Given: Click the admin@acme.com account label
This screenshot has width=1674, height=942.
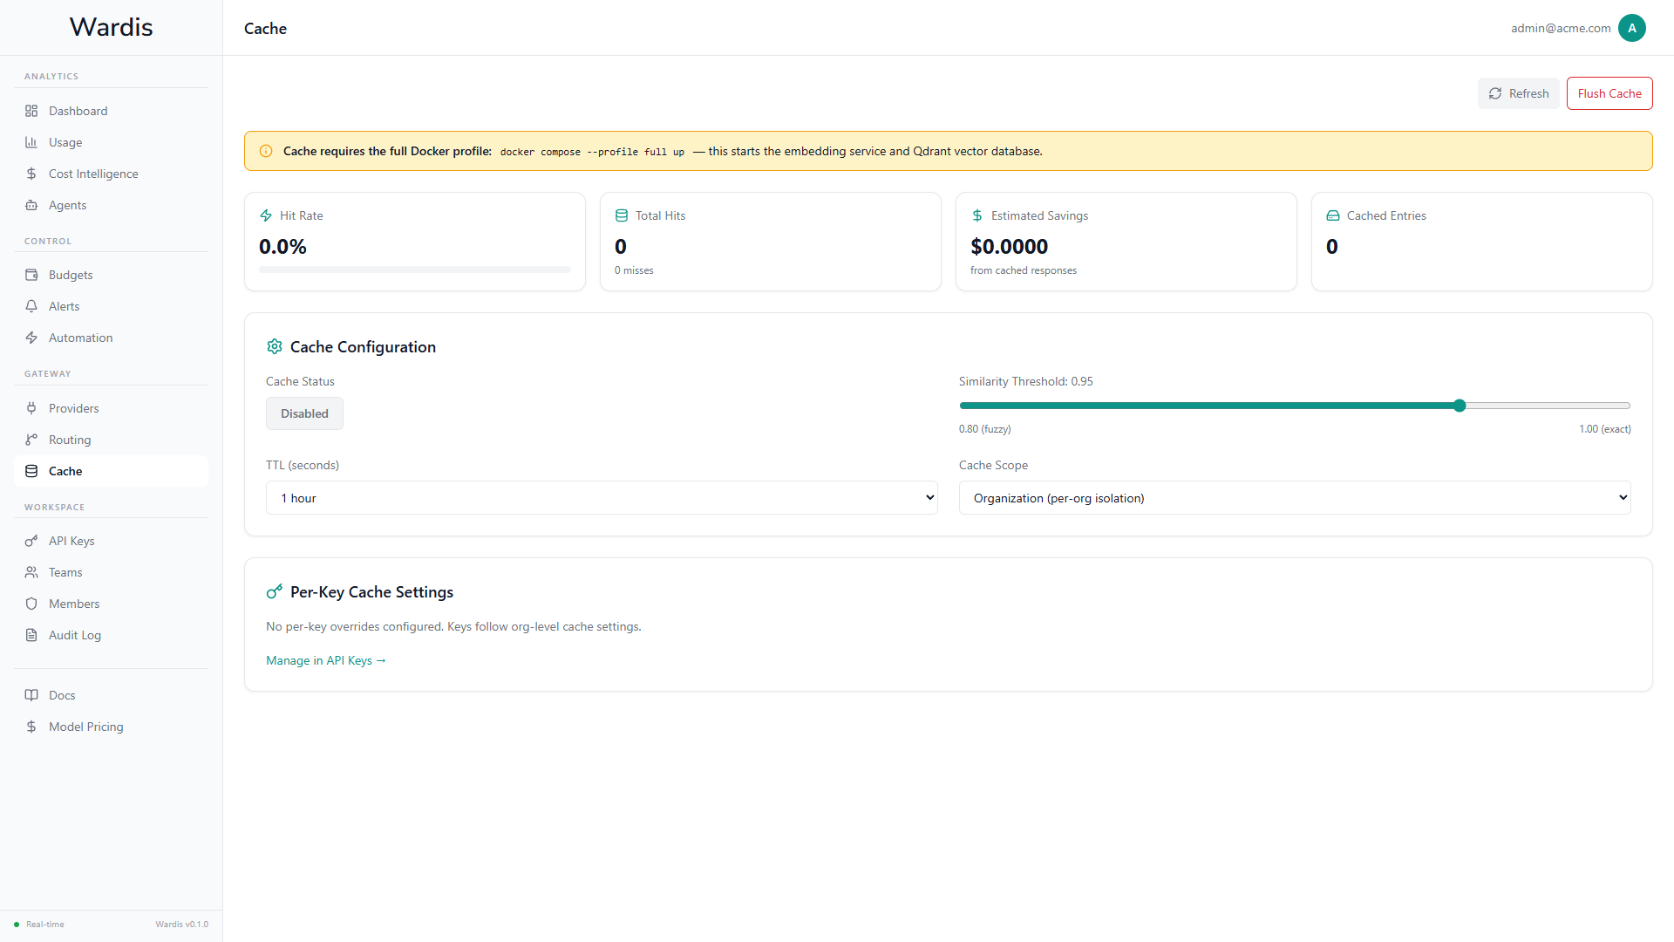Looking at the screenshot, I should pos(1561,28).
